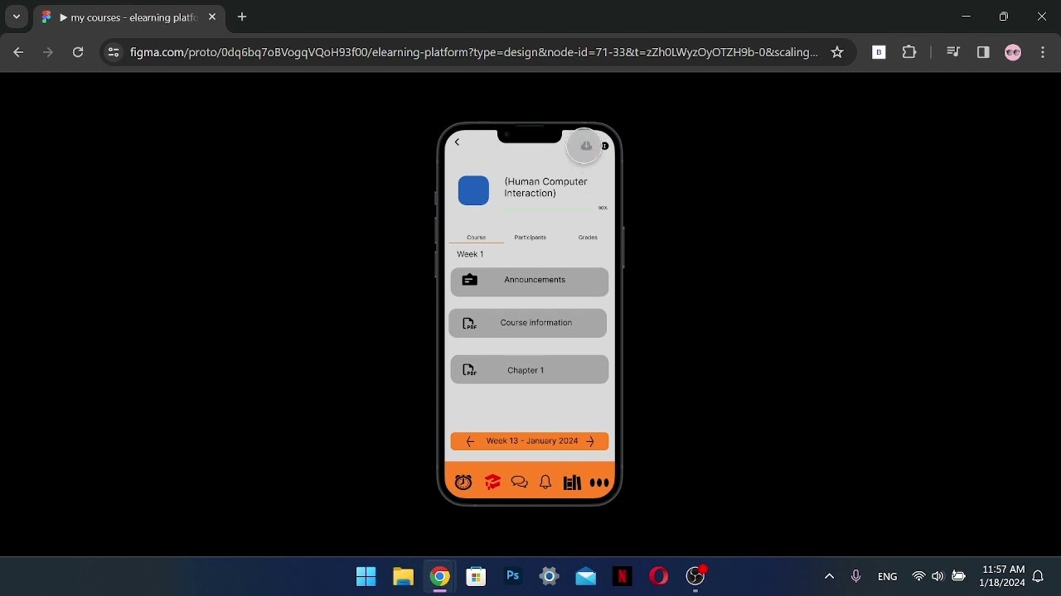Tap the graduation cap courses icon
Screen dimensions: 1061x596
(x=492, y=482)
